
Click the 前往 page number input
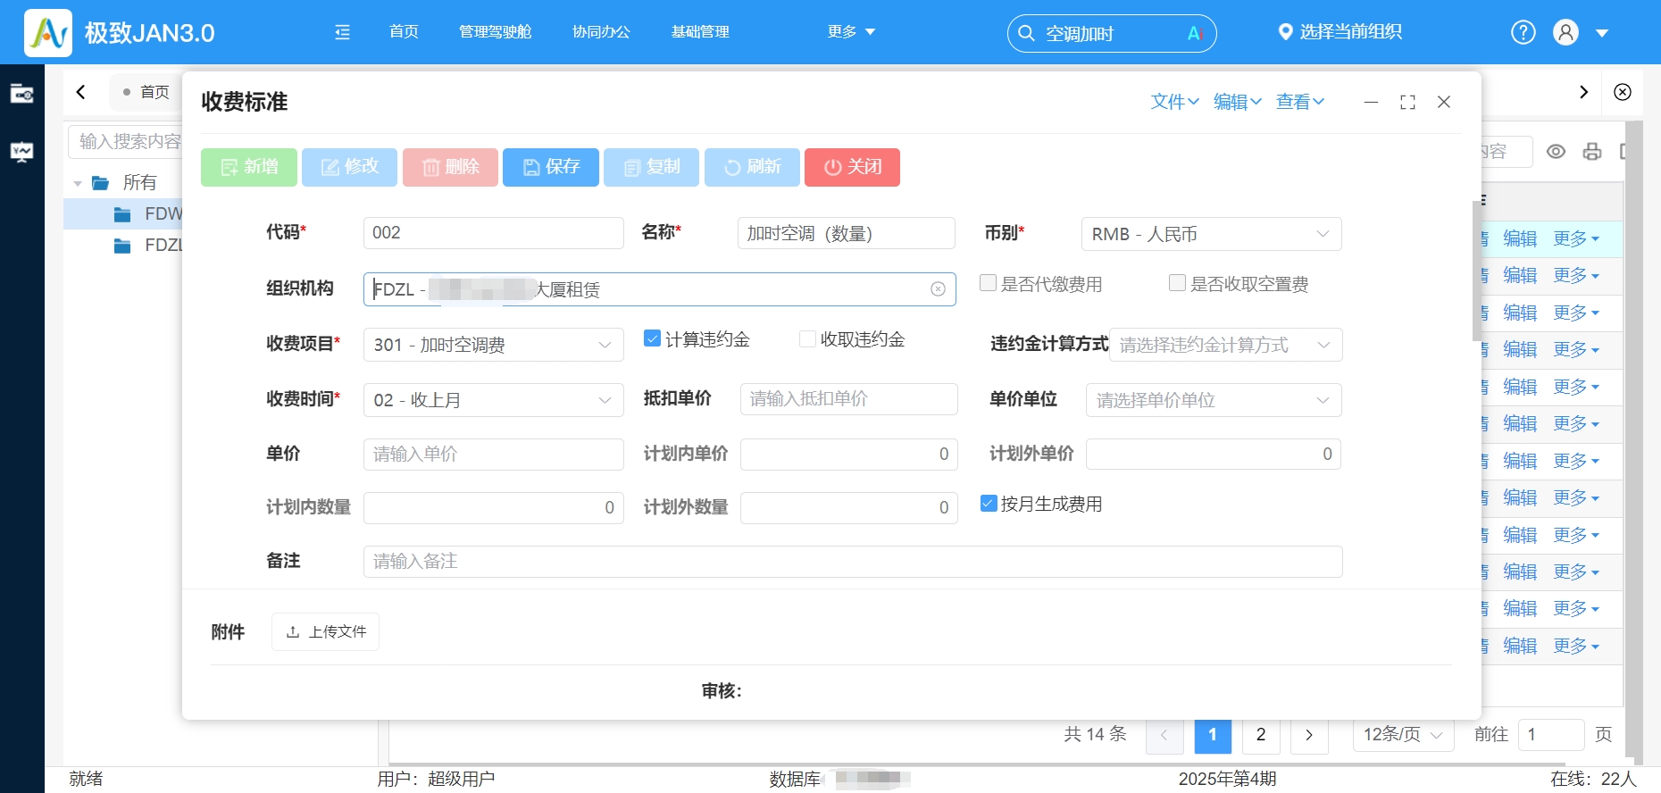[1550, 735]
